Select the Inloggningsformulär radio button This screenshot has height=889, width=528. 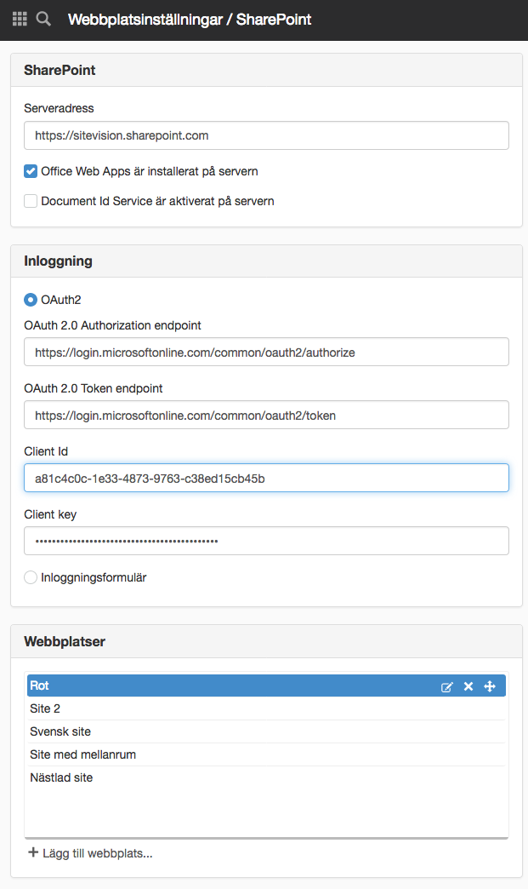(x=31, y=577)
